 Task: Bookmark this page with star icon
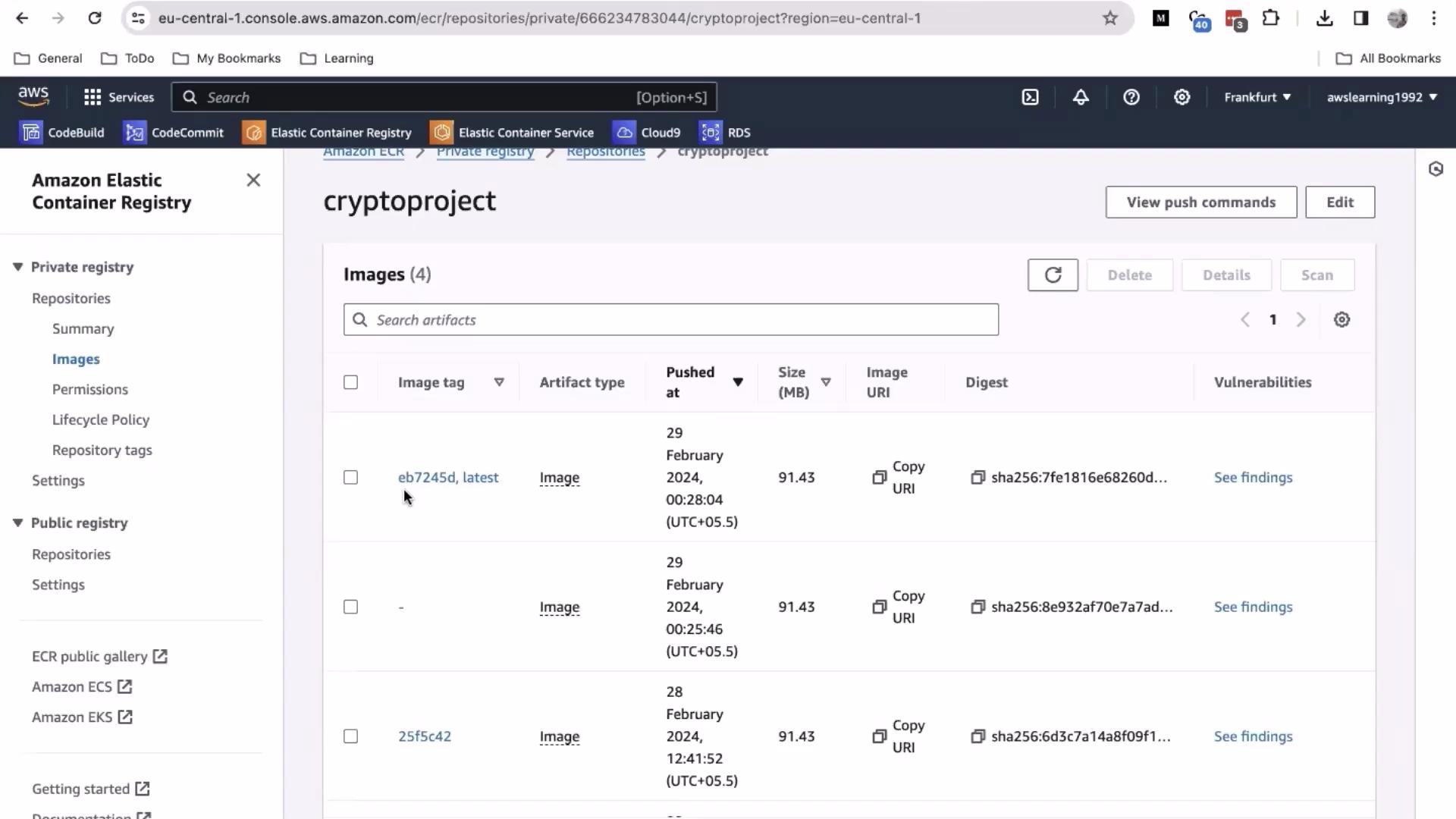1110,18
